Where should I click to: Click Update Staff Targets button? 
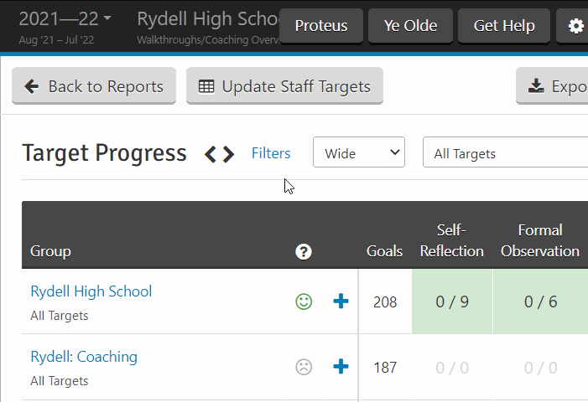click(284, 86)
